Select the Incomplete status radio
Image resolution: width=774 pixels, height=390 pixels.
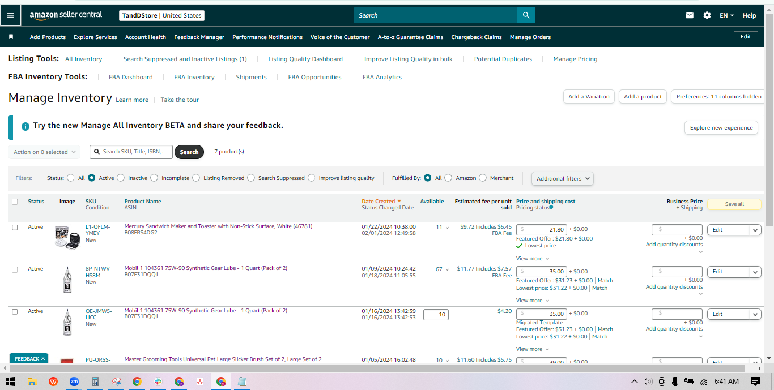[x=154, y=178]
